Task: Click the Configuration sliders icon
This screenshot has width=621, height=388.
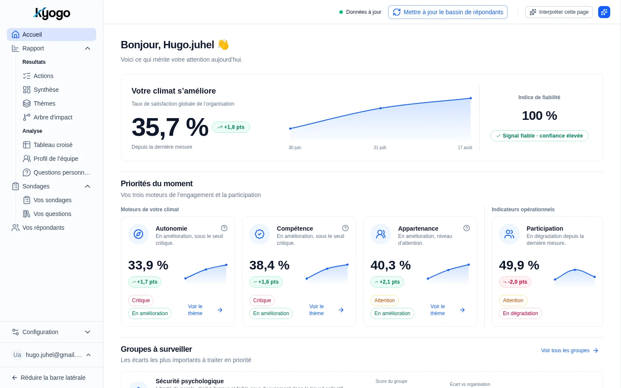Action: pos(16,332)
